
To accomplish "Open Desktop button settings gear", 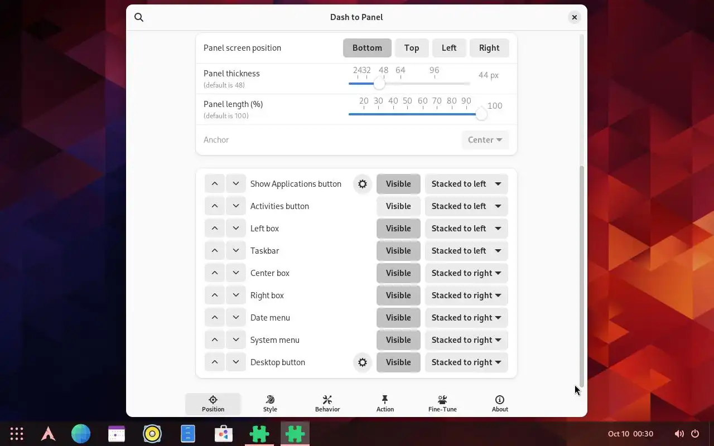I will (363, 362).
